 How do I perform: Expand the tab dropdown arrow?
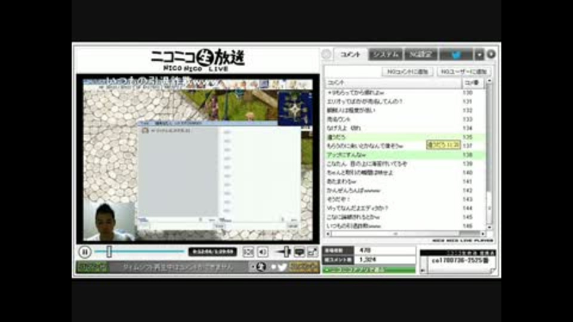pos(479,54)
